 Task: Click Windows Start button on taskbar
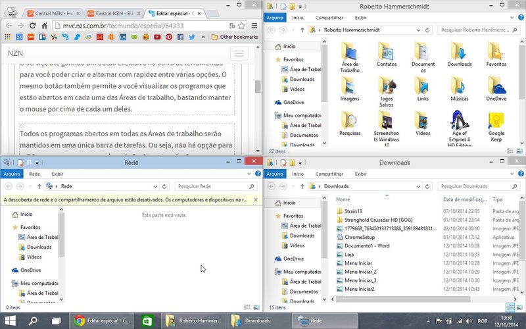pos(10,321)
